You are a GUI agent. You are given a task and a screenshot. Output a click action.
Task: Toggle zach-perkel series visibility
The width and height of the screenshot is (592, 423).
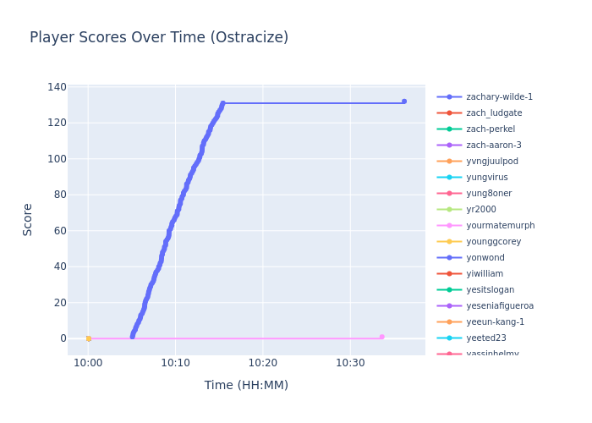(x=490, y=129)
